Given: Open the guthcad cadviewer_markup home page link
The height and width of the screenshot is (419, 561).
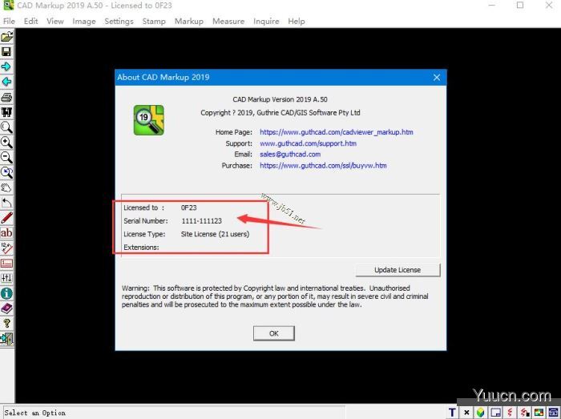Looking at the screenshot, I should tap(337, 132).
